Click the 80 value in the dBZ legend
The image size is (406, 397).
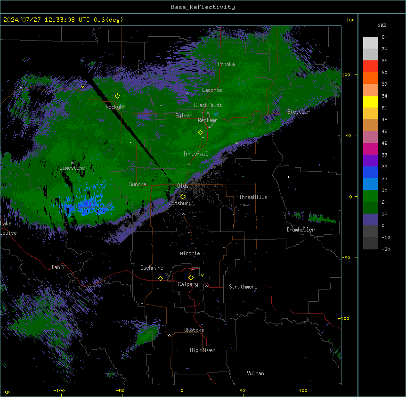384,37
